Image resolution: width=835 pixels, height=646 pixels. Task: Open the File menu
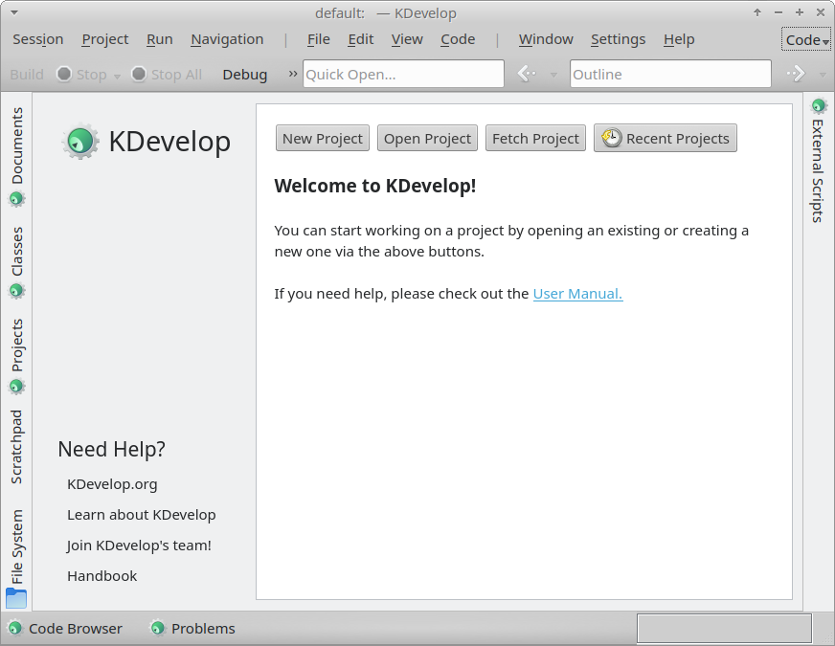pos(319,39)
